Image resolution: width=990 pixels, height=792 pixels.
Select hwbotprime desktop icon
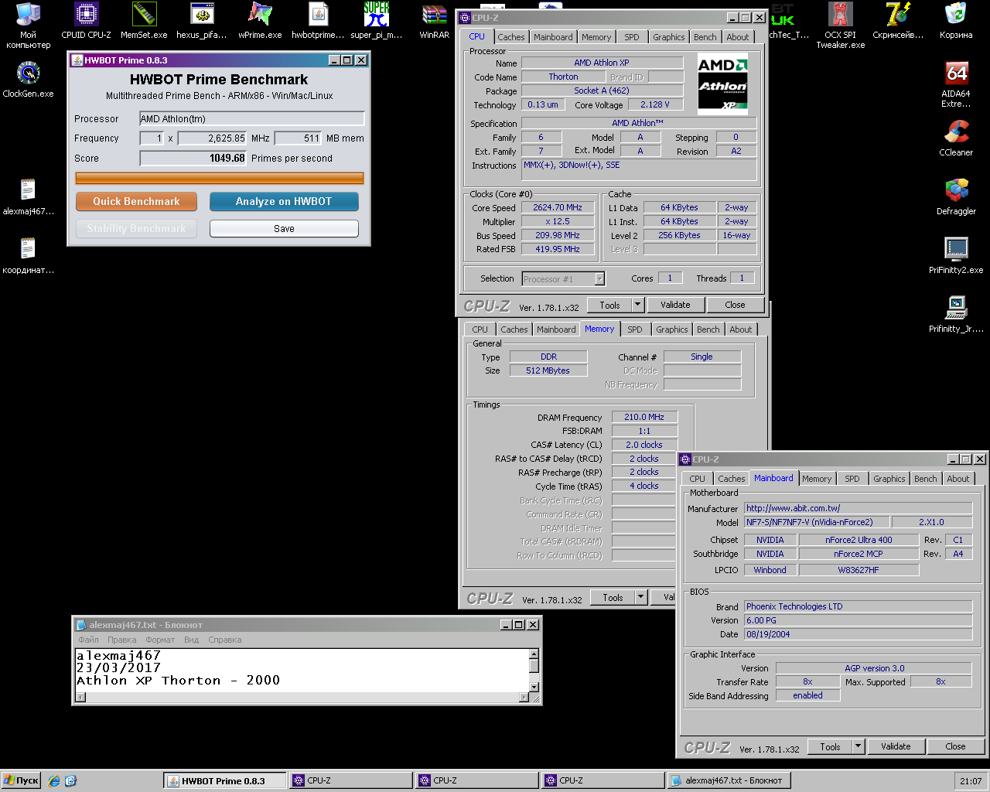318,21
